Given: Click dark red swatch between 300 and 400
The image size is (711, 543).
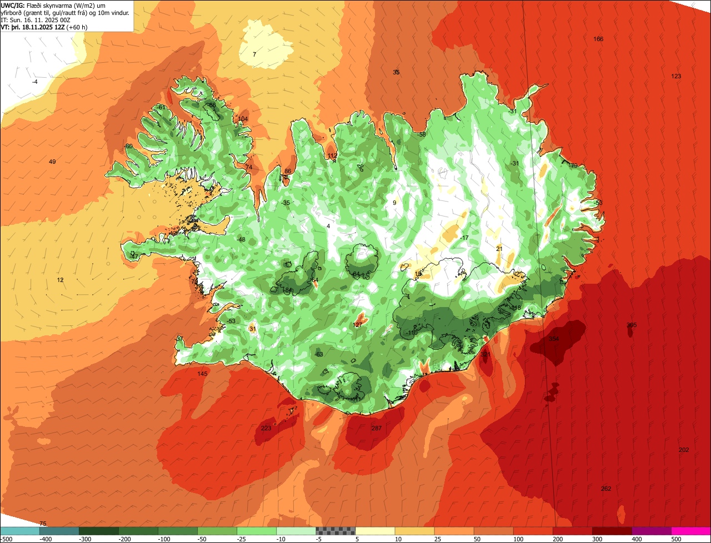Looking at the screenshot, I should coord(611,531).
